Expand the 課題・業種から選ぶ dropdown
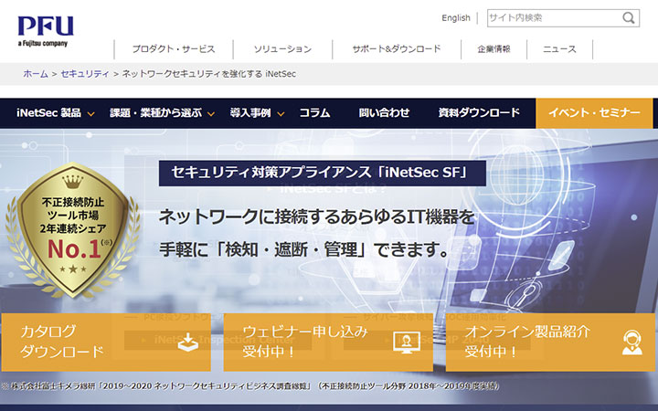The height and width of the screenshot is (411, 658). coord(162,113)
